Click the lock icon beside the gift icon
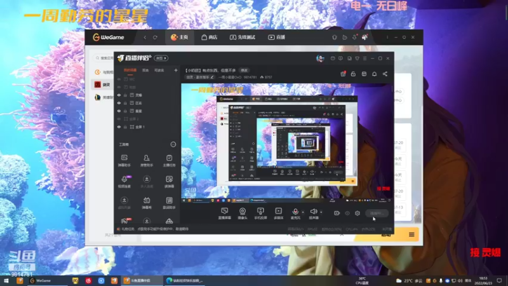The height and width of the screenshot is (286, 508). click(x=353, y=74)
